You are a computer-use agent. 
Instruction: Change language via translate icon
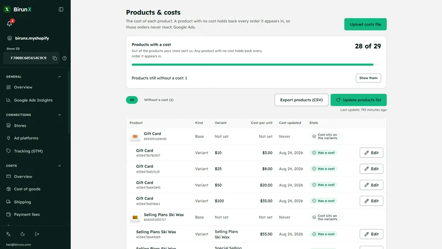(x=8, y=234)
